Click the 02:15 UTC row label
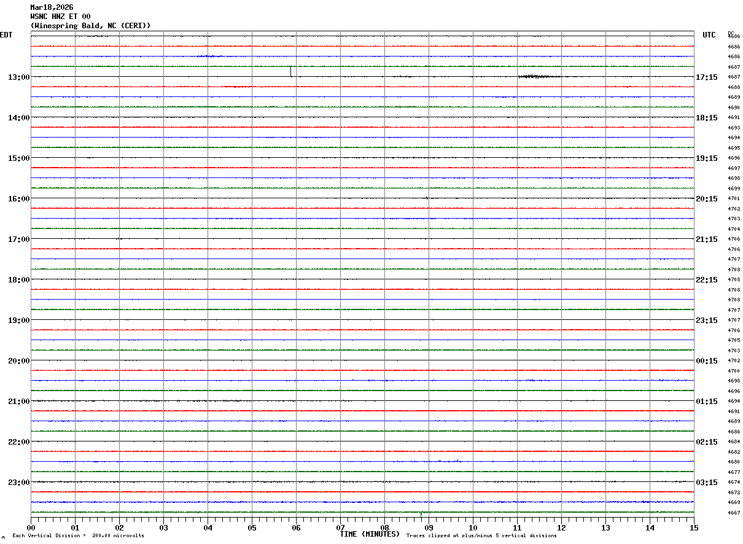The width and height of the screenshot is (743, 544). pos(707,442)
